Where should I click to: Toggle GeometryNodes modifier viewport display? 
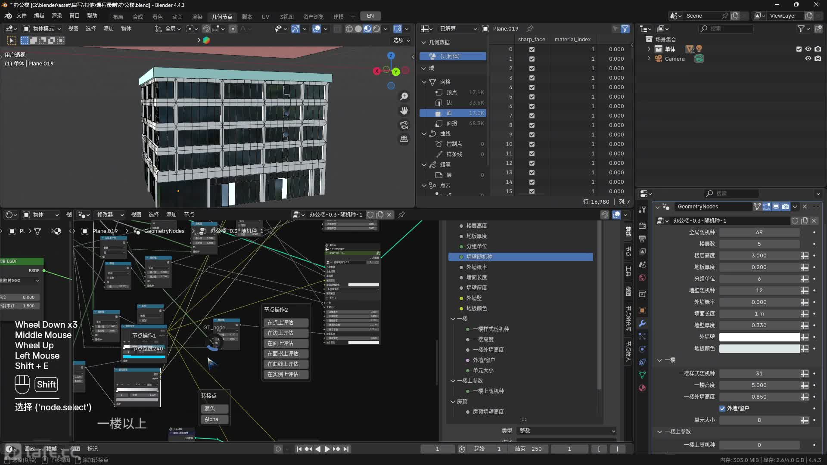point(776,207)
